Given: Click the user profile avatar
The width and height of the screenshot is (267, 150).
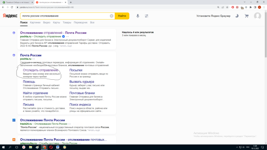Looking at the screenshot, I should coord(257,16).
